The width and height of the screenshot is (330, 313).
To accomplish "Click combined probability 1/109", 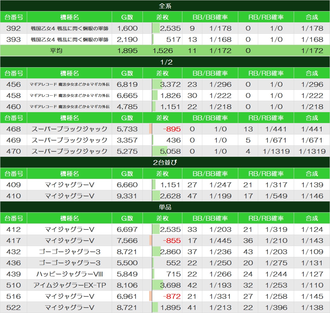I will (312, 251).
